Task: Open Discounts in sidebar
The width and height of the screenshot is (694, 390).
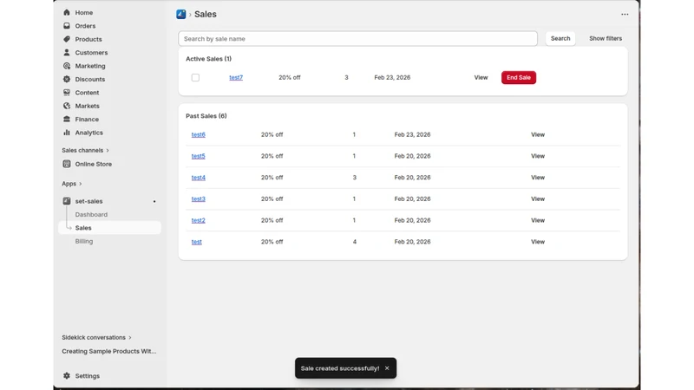Action: tap(90, 79)
